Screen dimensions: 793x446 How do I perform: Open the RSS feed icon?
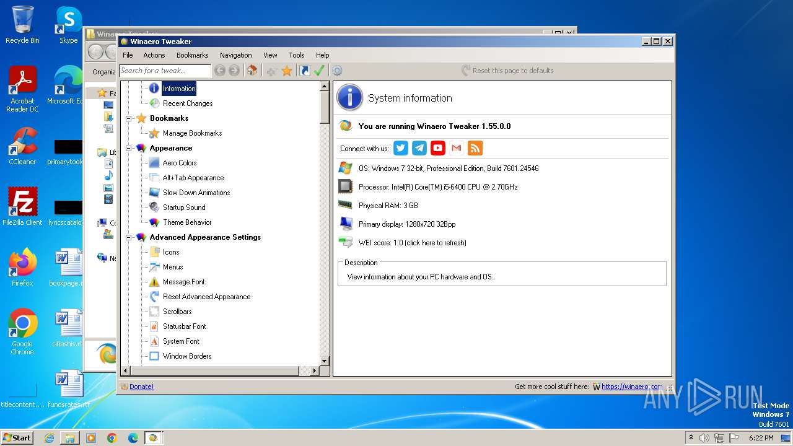[x=475, y=148]
